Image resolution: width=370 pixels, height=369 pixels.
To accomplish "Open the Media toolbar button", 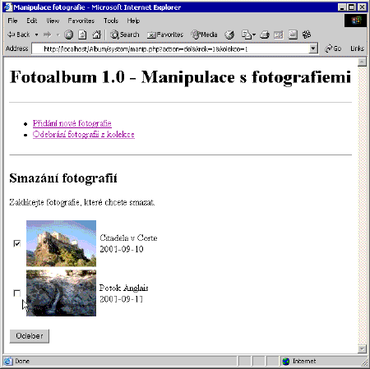I will pyautogui.click(x=205, y=35).
